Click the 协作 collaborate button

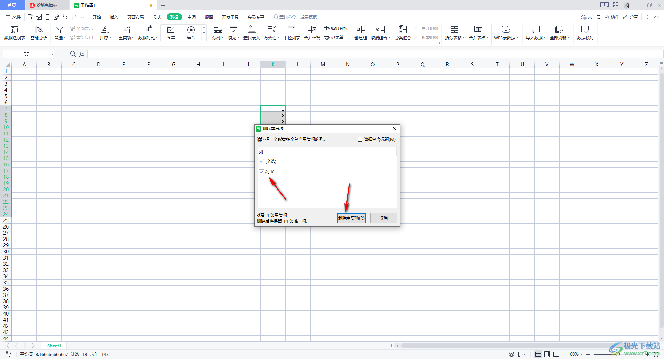pyautogui.click(x=612, y=17)
